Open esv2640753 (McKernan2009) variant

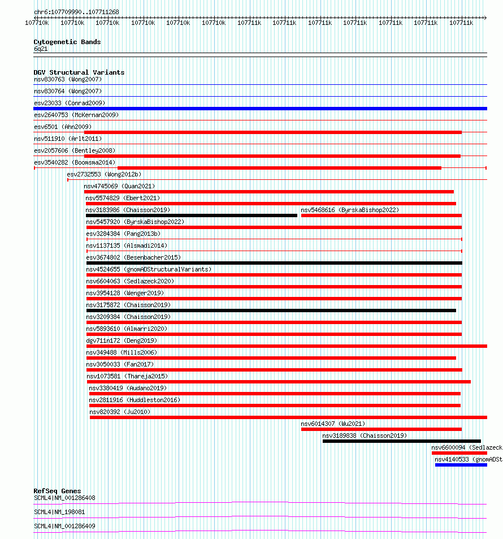[76, 115]
